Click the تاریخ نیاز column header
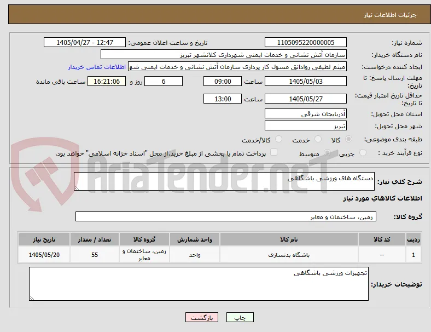Screen dimensions: 431x332 [x=44, y=239]
